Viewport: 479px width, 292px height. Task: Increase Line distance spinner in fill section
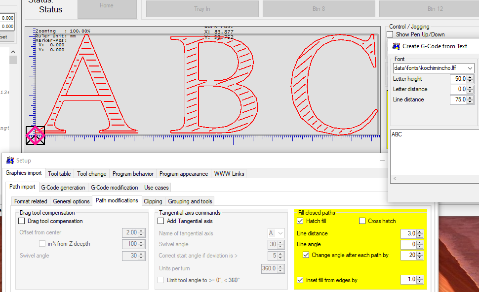[420, 231]
